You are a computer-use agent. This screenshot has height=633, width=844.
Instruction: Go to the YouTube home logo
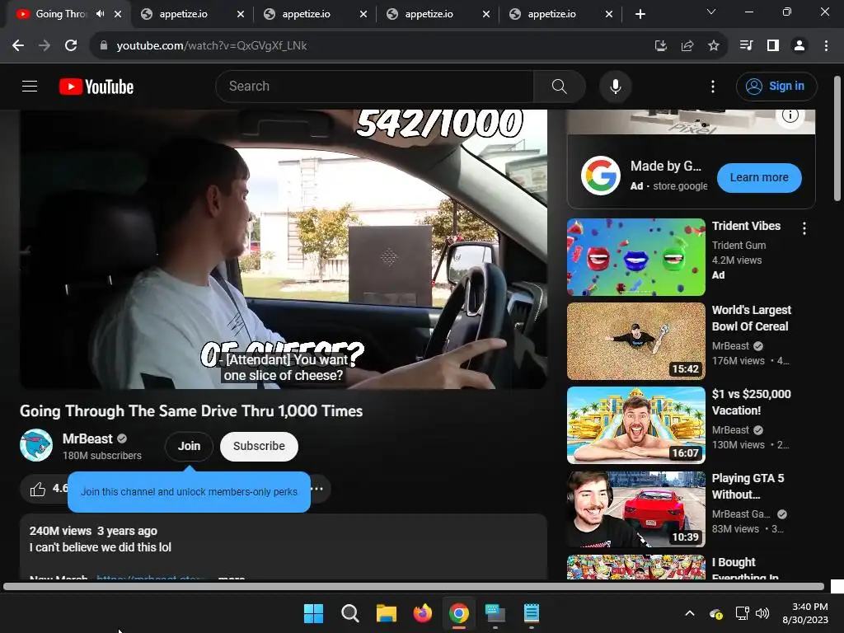(96, 87)
